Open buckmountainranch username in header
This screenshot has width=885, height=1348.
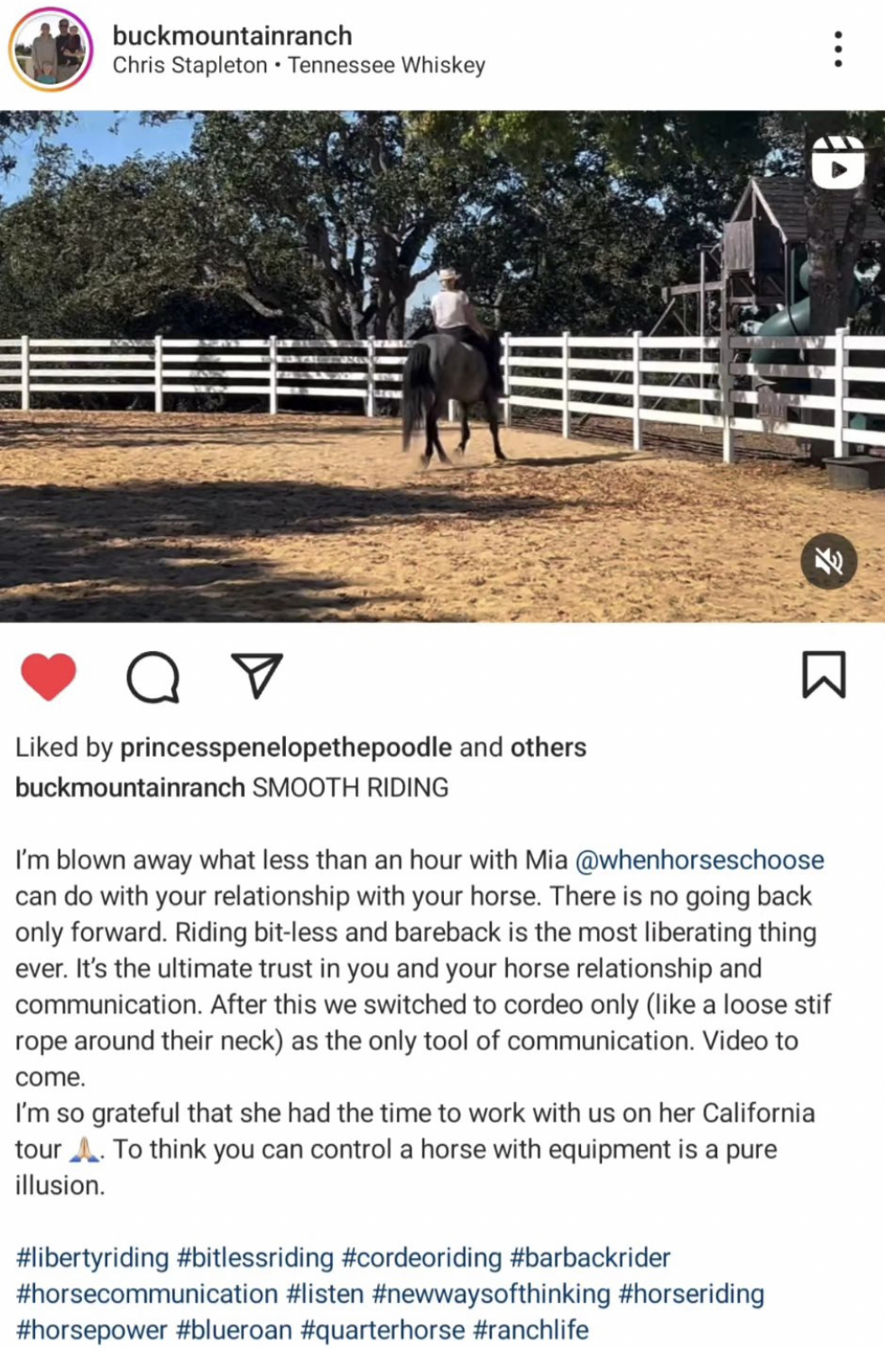pos(233,35)
